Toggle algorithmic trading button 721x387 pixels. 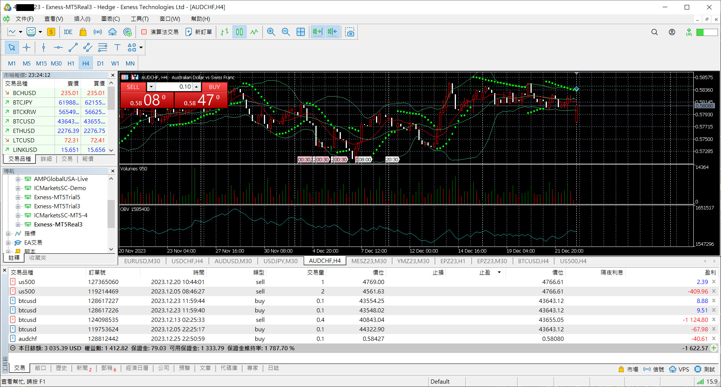pyautogui.click(x=159, y=32)
